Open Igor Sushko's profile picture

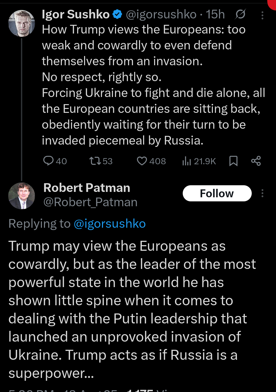point(21,23)
